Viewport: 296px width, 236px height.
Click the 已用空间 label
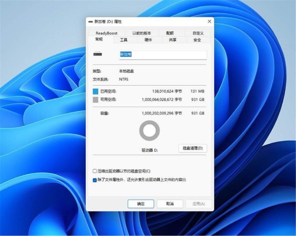(x=108, y=91)
